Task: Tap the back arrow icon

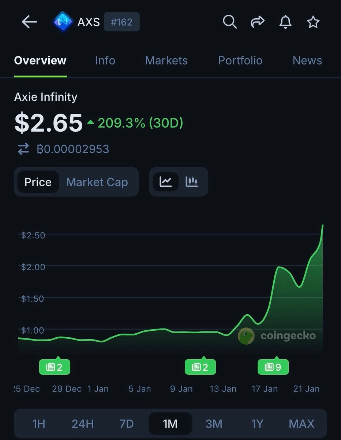Action: pos(29,22)
